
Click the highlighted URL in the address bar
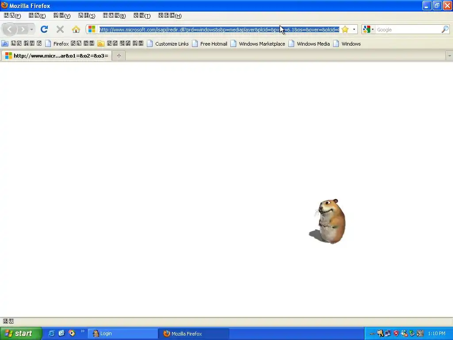click(x=219, y=30)
